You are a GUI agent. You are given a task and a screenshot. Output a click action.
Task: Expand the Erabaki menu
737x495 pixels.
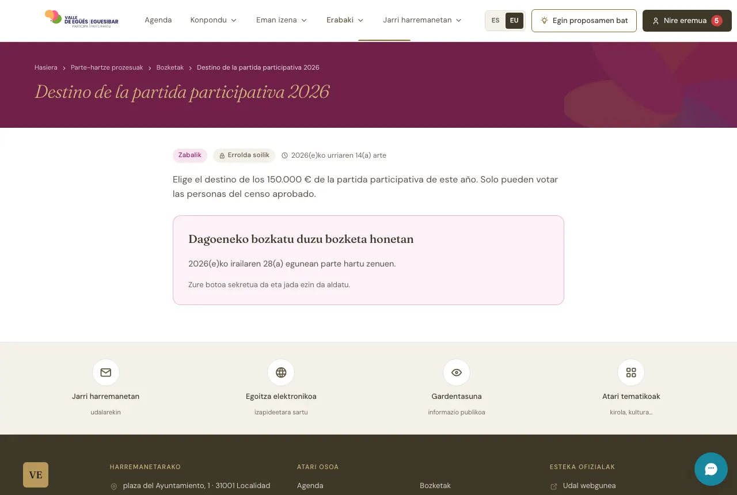(345, 20)
